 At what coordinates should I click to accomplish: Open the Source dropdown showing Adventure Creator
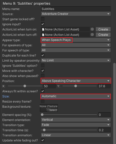76,14
